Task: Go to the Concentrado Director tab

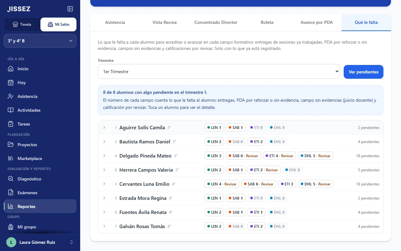Action: (216, 23)
